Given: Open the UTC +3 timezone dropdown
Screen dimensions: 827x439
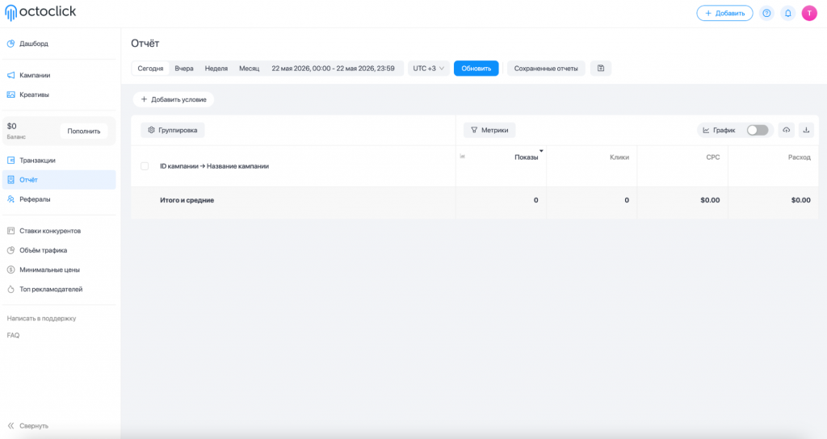Looking at the screenshot, I should click(428, 68).
